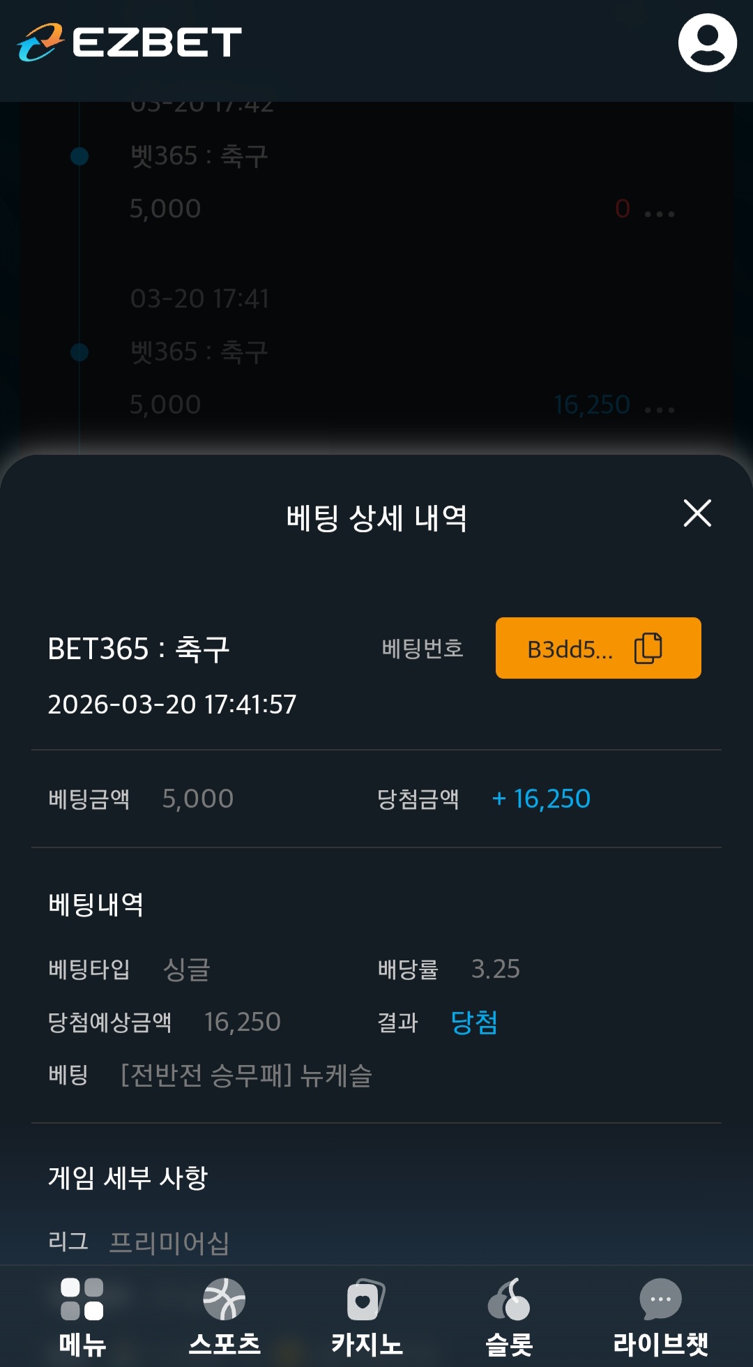Go to 스포츠 basketball icon
This screenshot has height=1367, width=753.
point(224,1299)
